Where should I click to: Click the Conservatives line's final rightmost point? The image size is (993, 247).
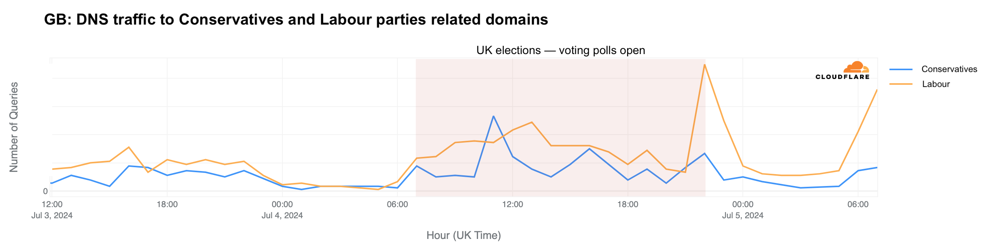coord(877,167)
